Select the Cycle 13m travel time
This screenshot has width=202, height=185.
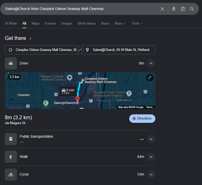tap(140, 174)
